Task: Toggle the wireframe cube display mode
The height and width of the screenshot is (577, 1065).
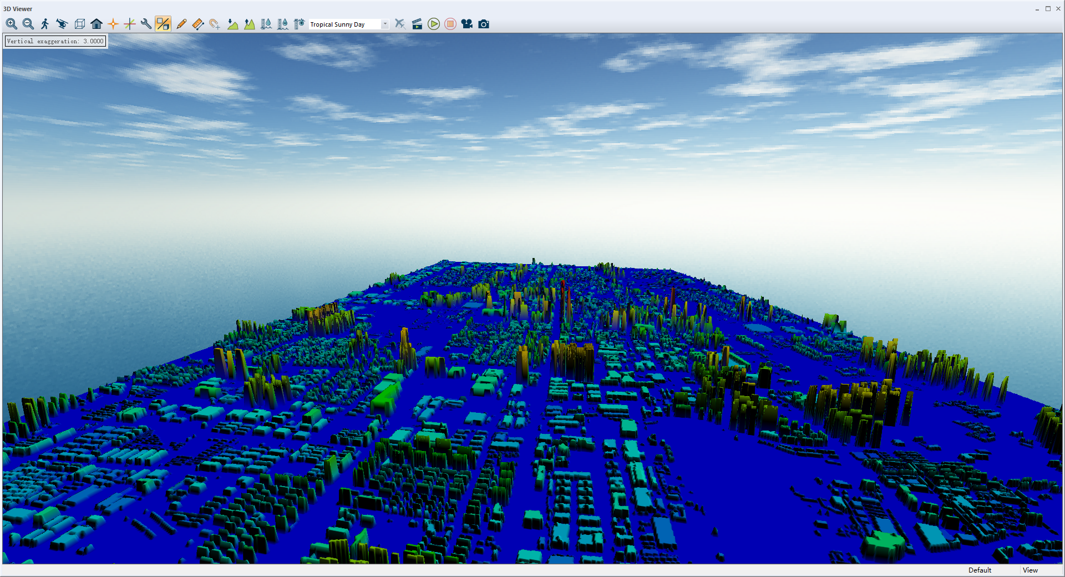Action: [x=79, y=24]
